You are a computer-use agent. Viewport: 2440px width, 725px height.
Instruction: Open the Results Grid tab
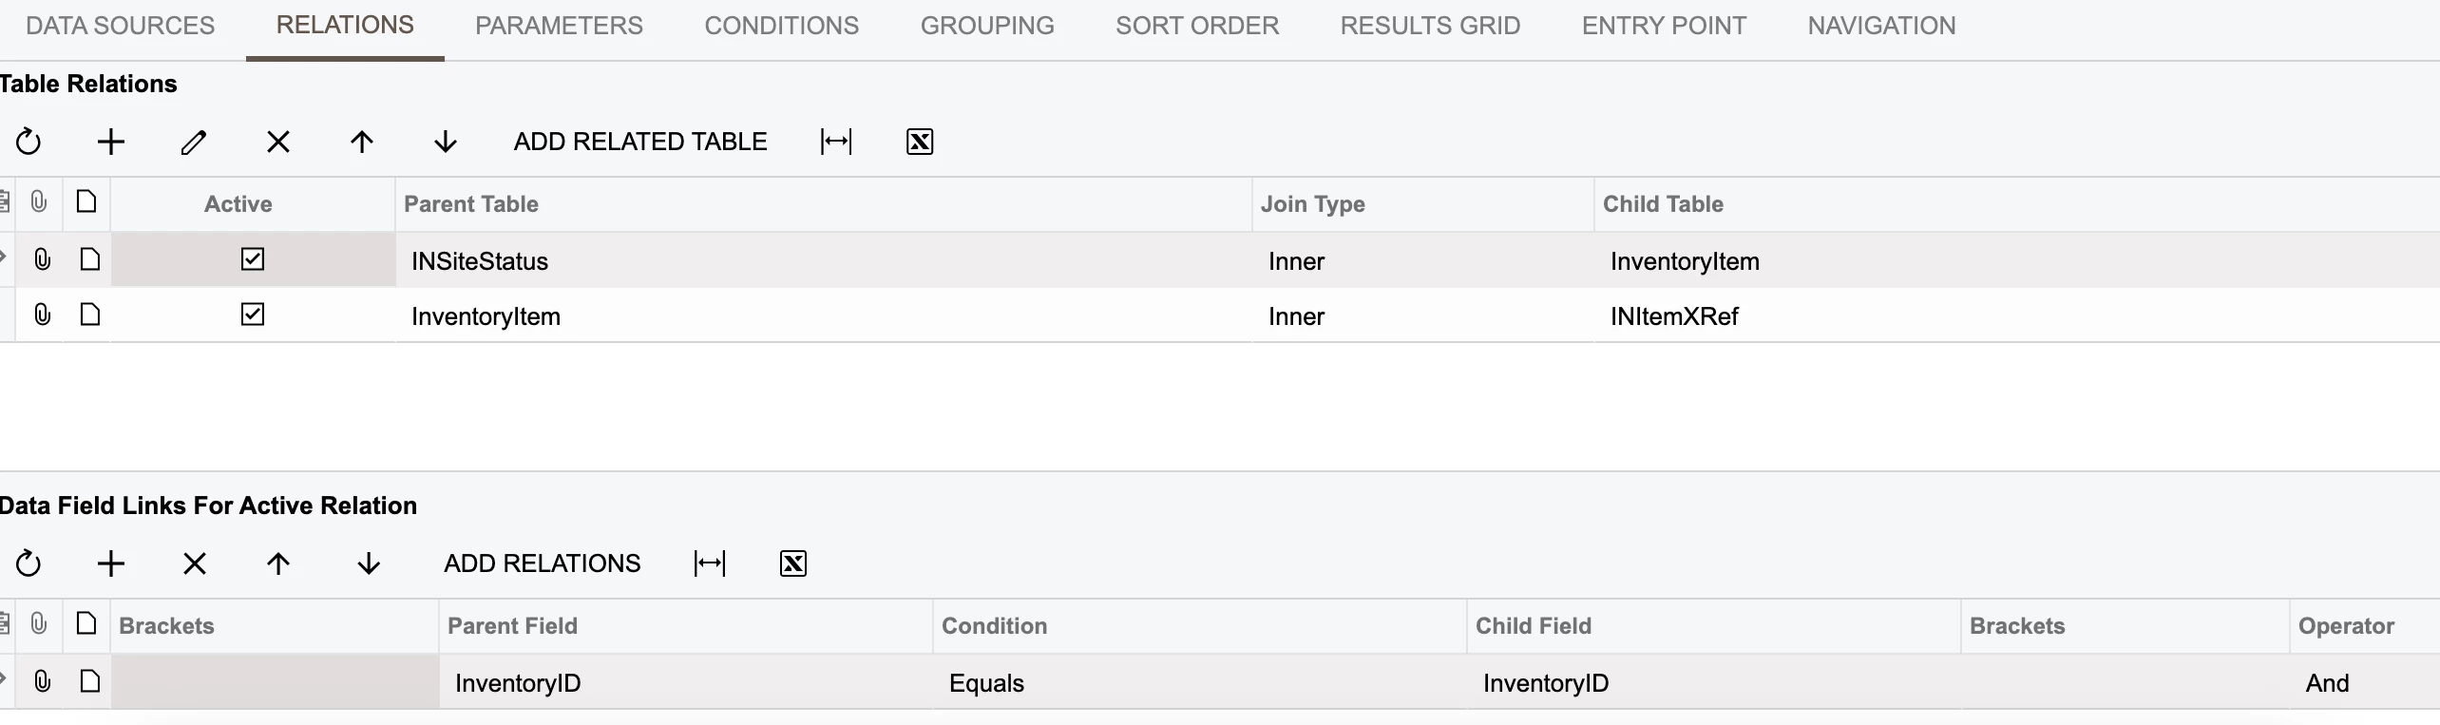click(1430, 26)
